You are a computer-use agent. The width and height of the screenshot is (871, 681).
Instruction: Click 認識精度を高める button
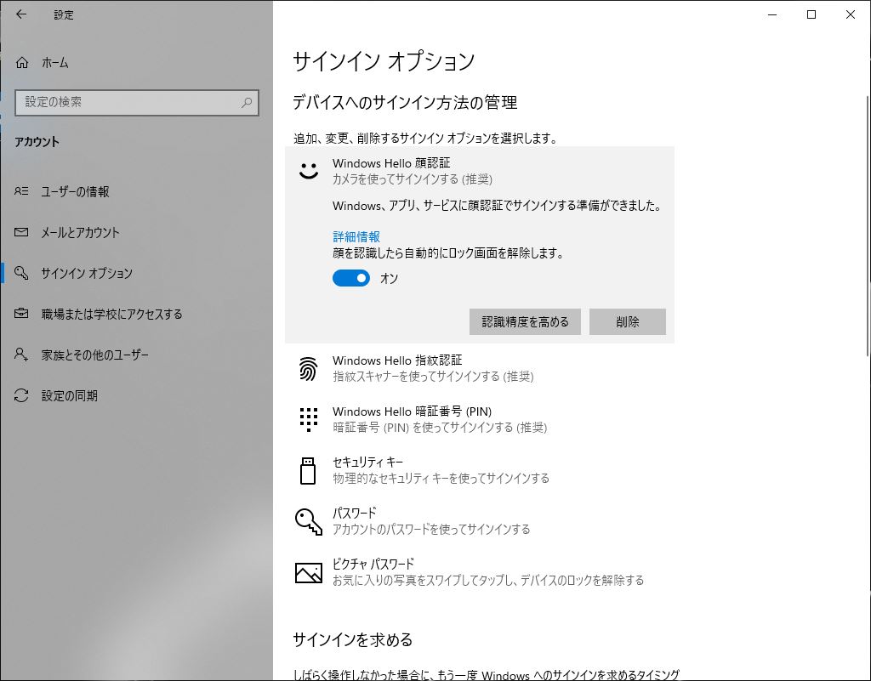click(x=525, y=322)
